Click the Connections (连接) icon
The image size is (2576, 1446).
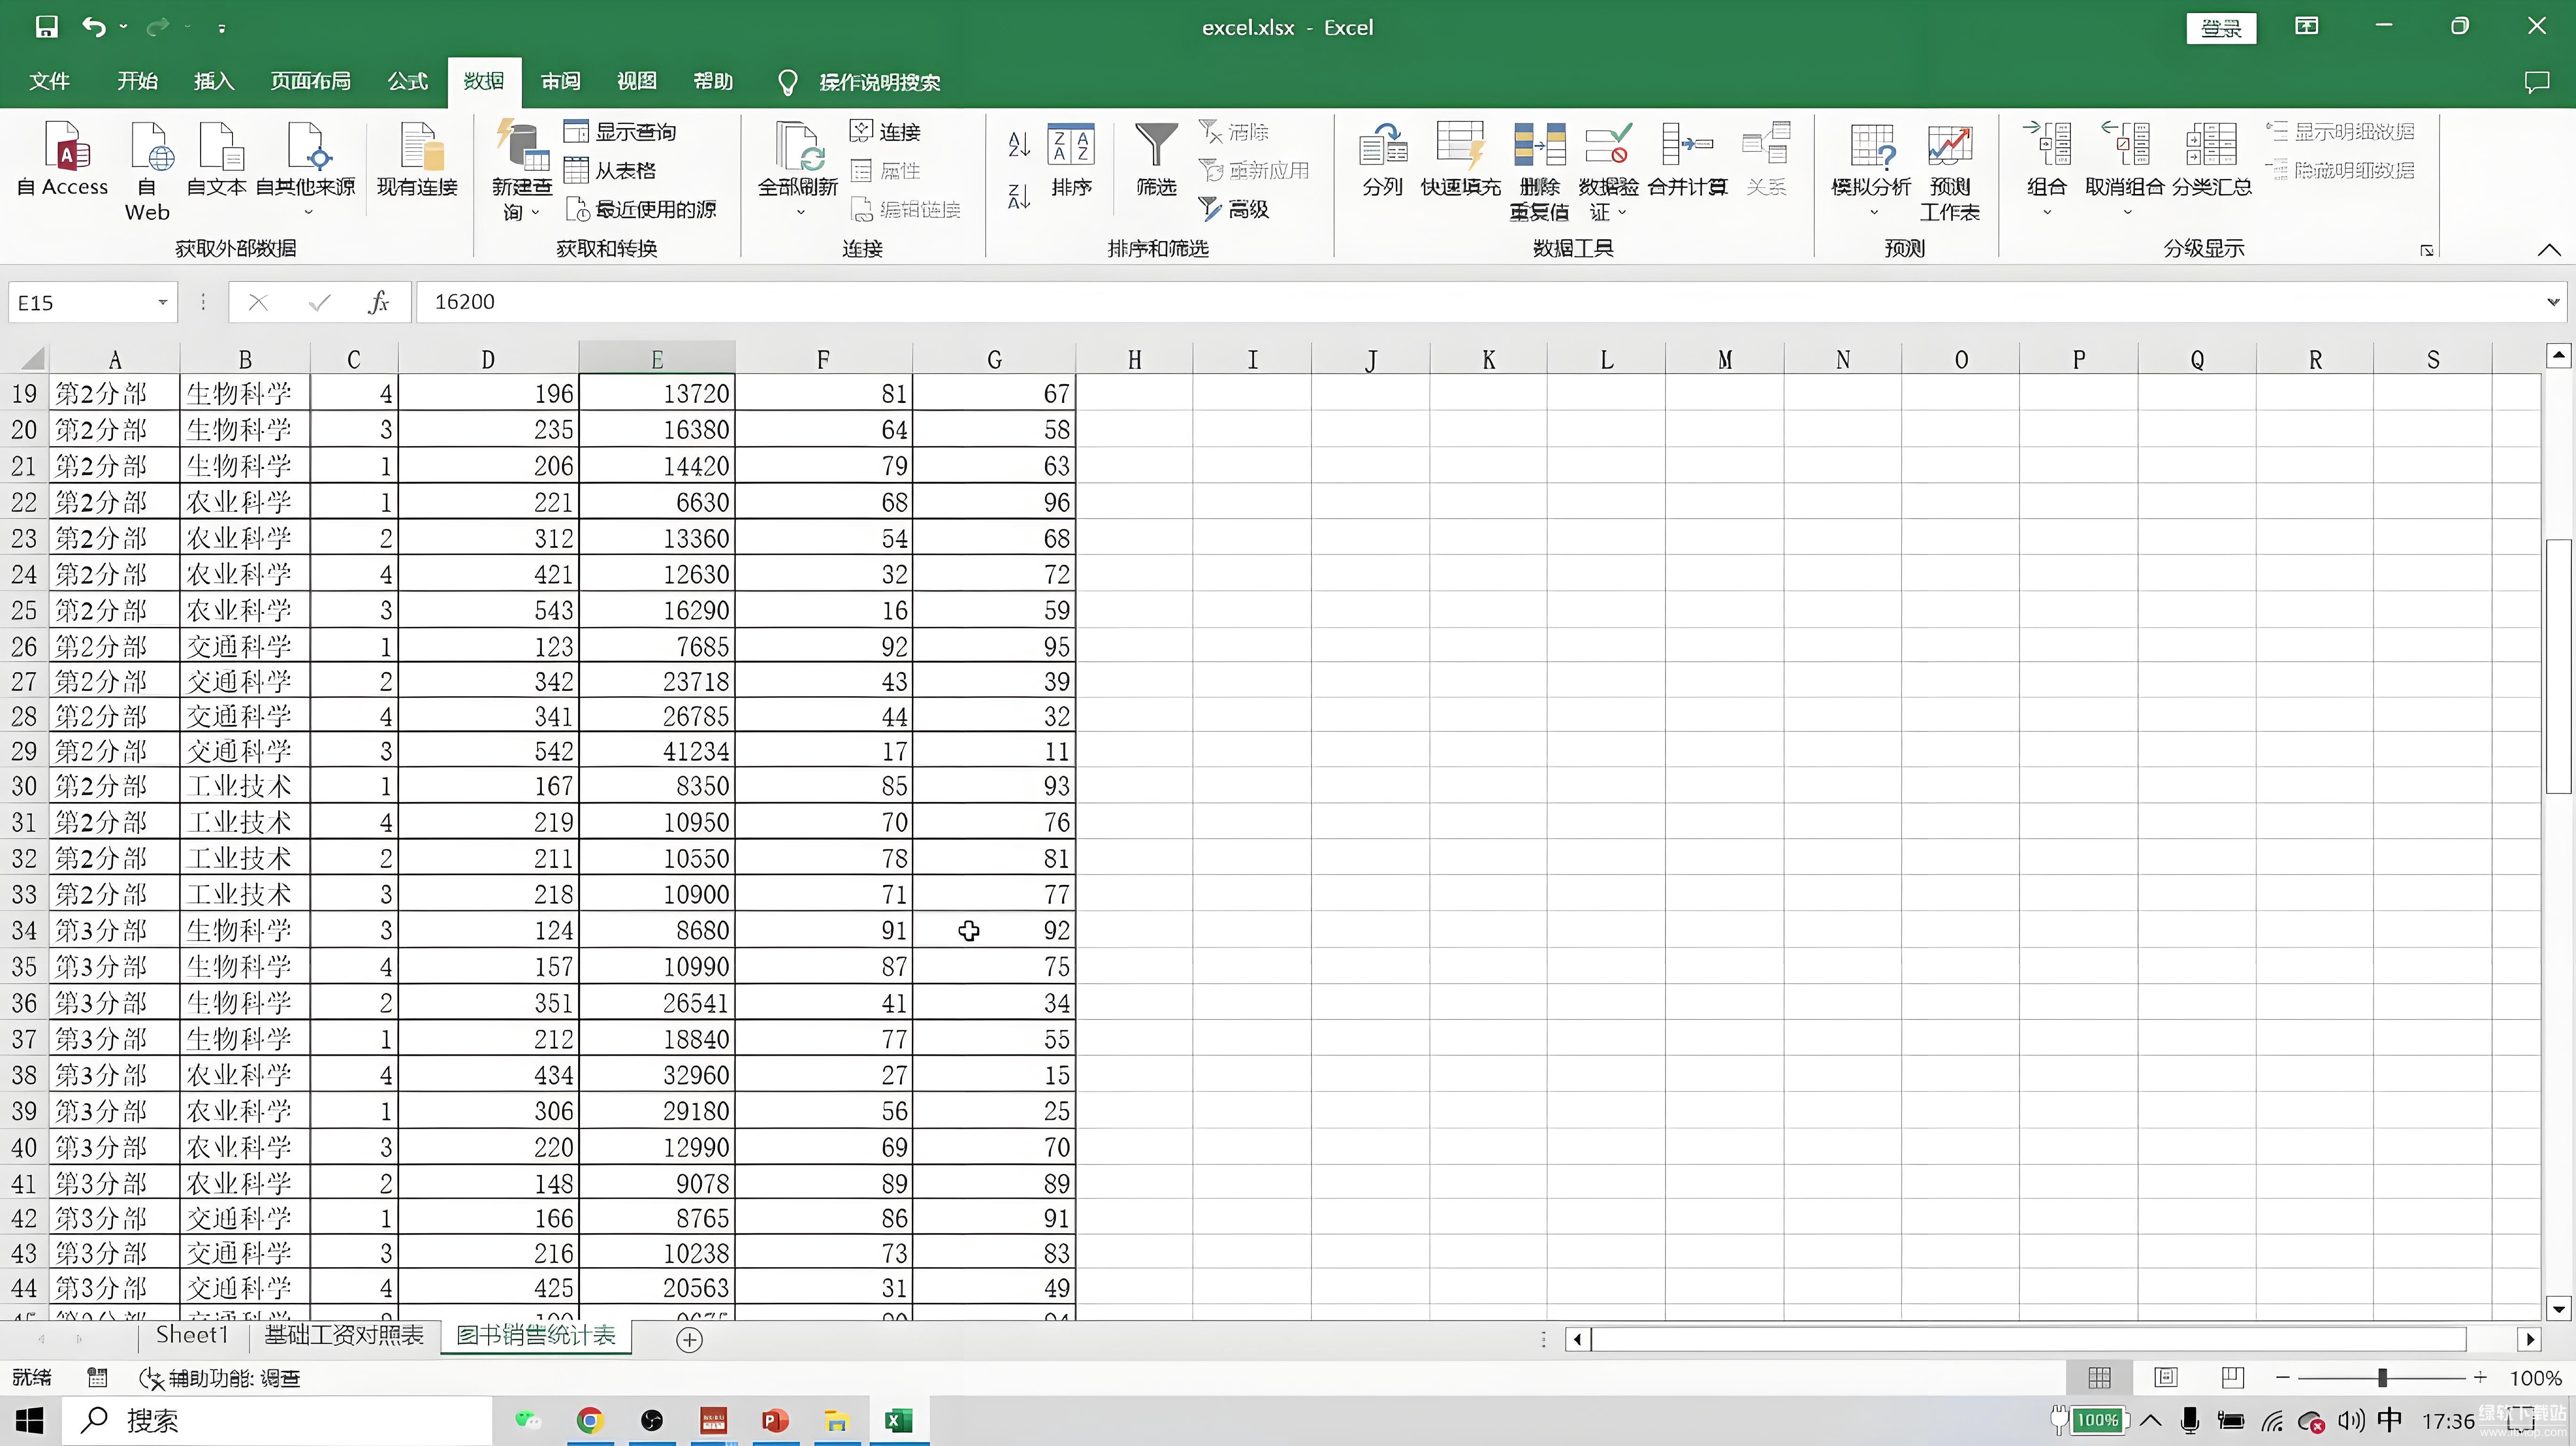861,131
